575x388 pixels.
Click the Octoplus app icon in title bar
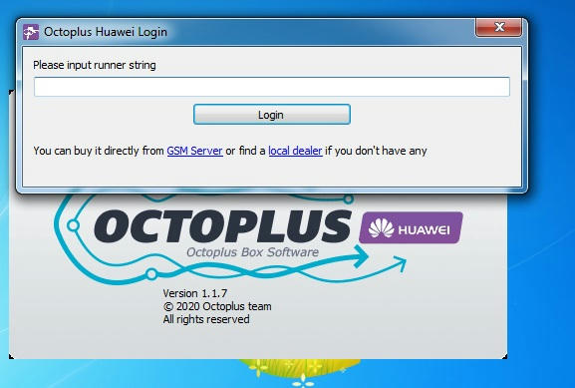point(31,32)
